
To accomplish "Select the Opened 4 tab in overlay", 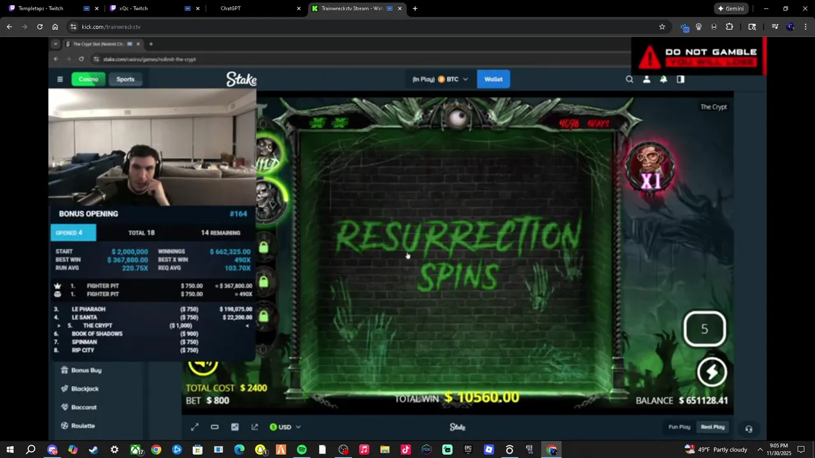I will (x=73, y=233).
